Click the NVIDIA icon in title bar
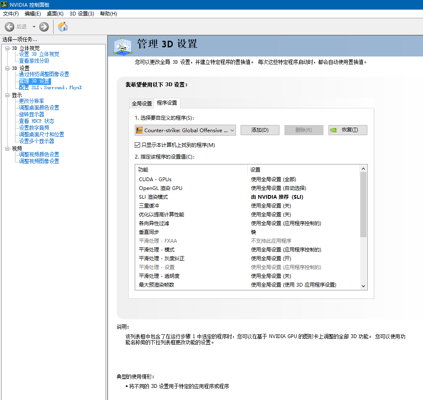This screenshot has width=423, height=400. [x=4, y=5]
